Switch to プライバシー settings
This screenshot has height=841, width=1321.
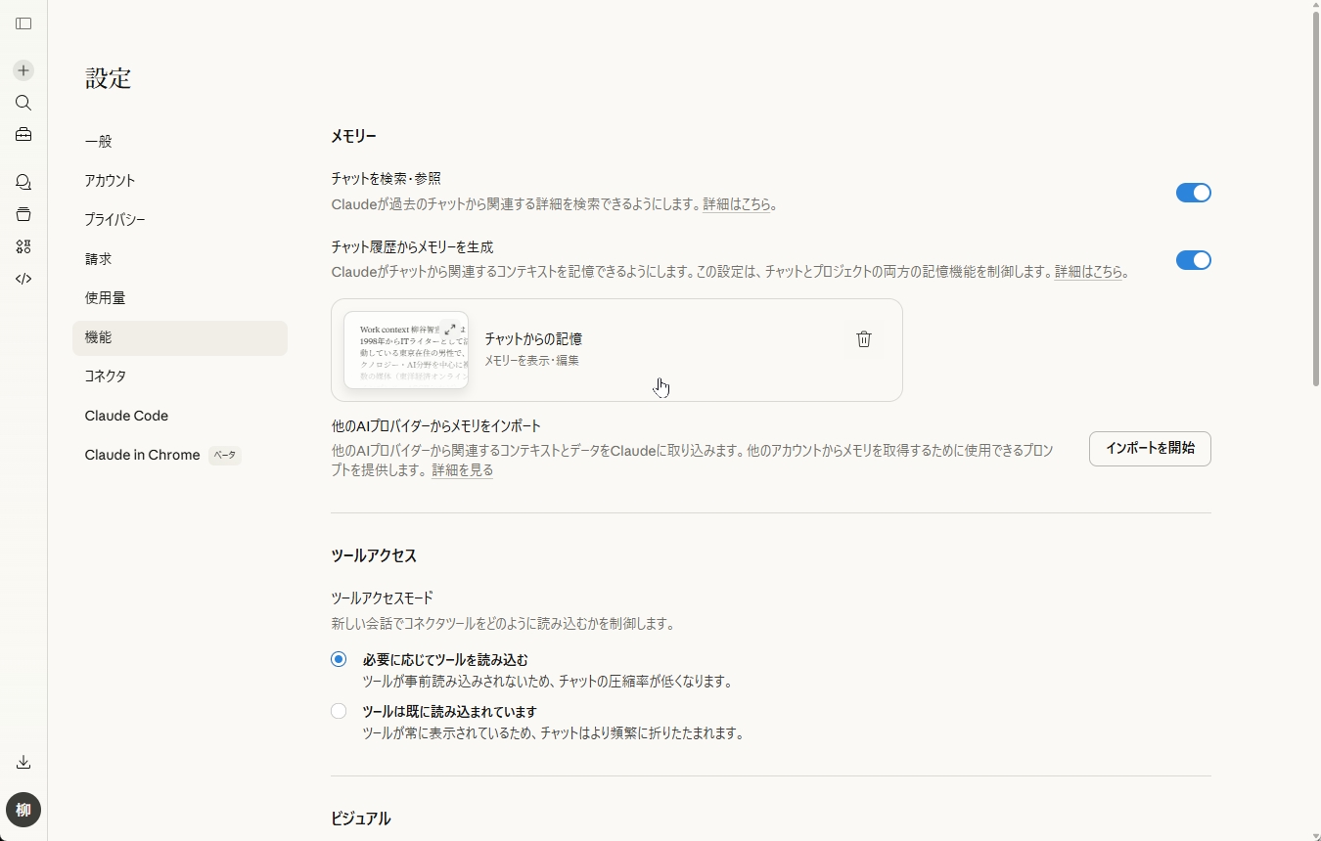[x=114, y=220]
